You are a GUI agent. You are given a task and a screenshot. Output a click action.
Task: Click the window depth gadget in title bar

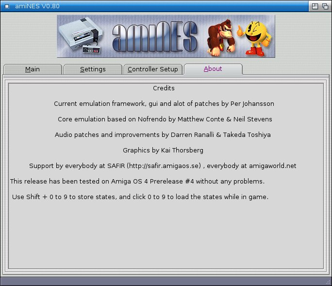click(325, 6)
